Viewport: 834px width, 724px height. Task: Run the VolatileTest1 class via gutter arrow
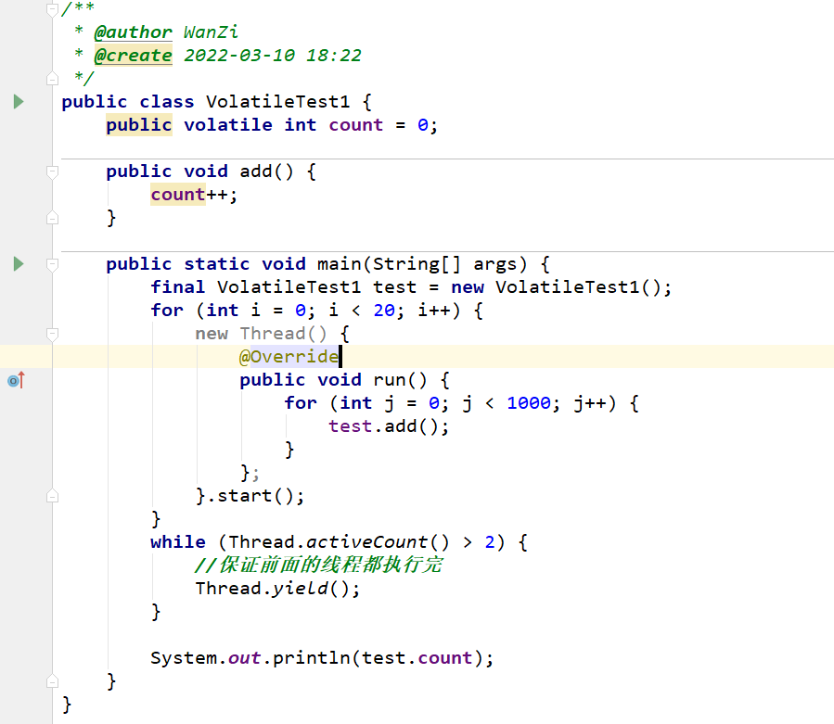(x=19, y=102)
